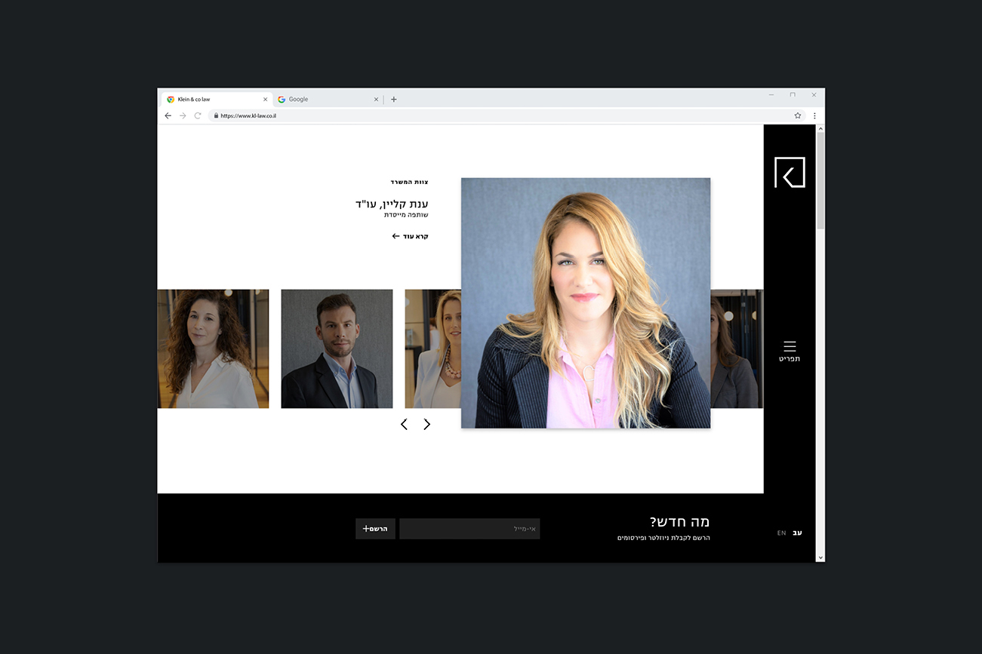The height and width of the screenshot is (654, 982).
Task: Show the next team member with right chevron
Action: tap(426, 424)
